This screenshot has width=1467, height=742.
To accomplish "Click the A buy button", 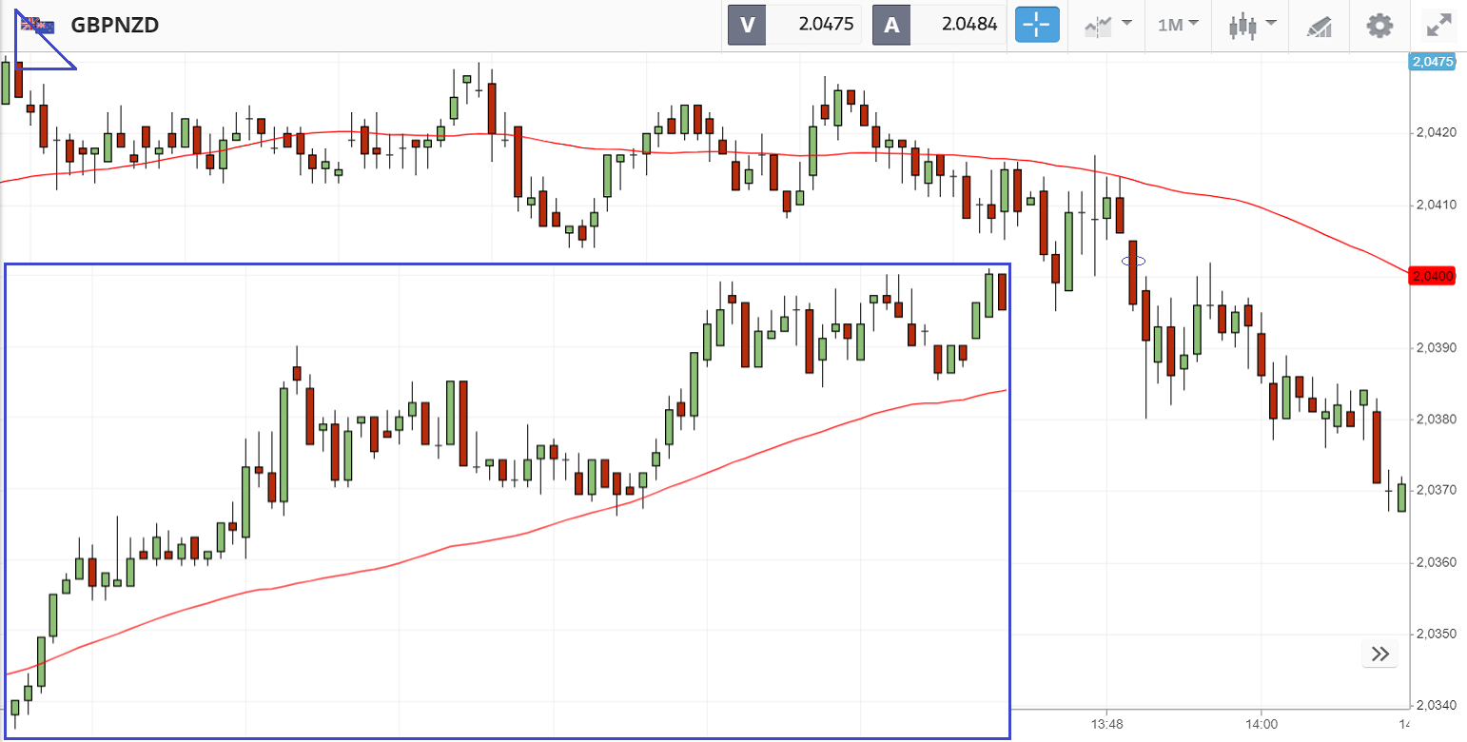I will [891, 25].
